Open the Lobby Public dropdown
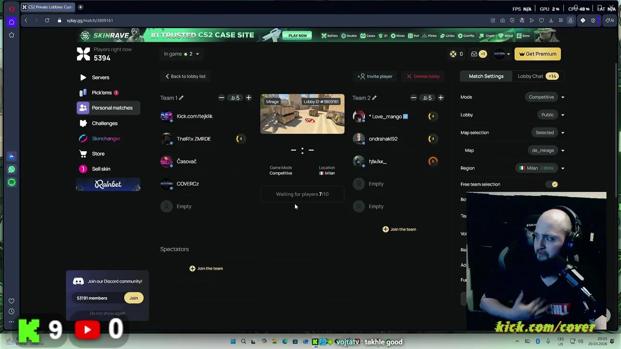Viewport: 621px width, 349px height. [552, 115]
